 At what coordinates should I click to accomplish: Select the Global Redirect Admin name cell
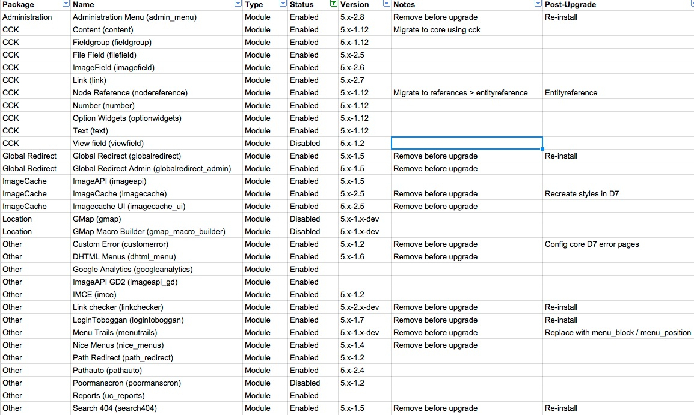[157, 168]
